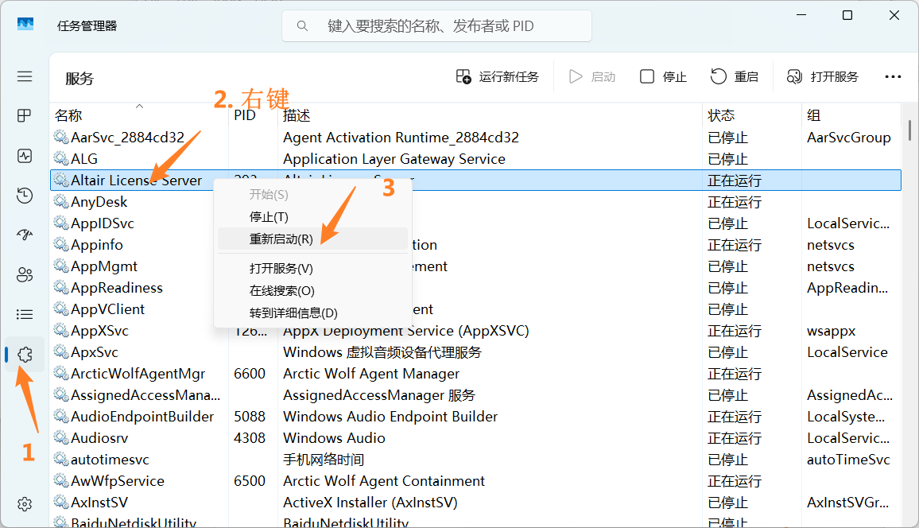Open the hamburger navigation menu
Screen dimensions: 919x528
click(25, 76)
